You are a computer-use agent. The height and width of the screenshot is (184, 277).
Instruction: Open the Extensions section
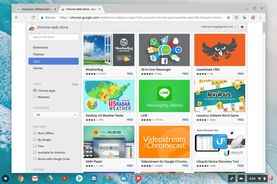coord(41,47)
